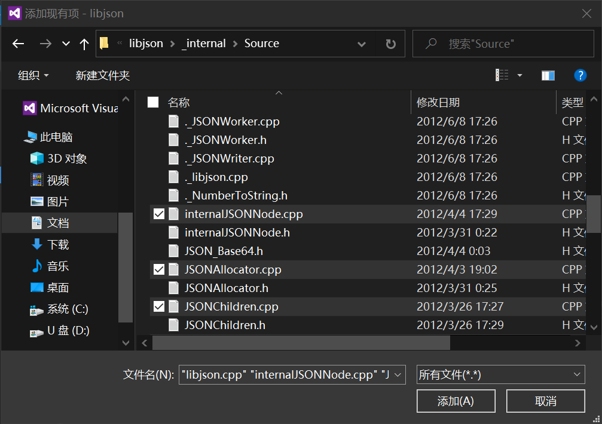Click the Up one level arrow
This screenshot has height=424, width=602.
tap(84, 44)
